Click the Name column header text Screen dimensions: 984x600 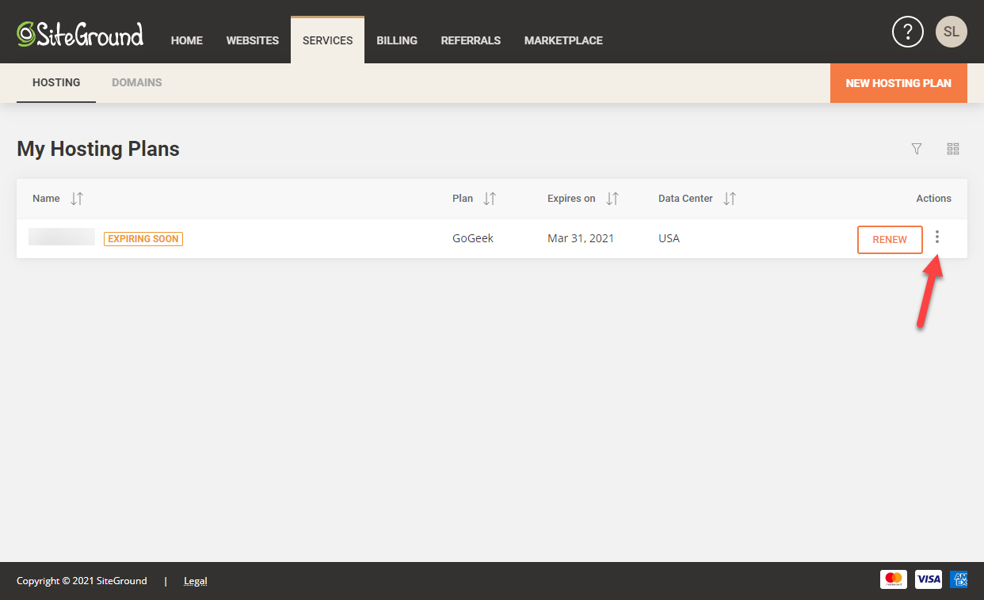coord(46,199)
